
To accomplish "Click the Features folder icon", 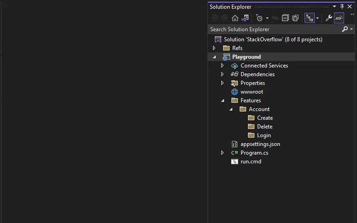I will pos(234,100).
